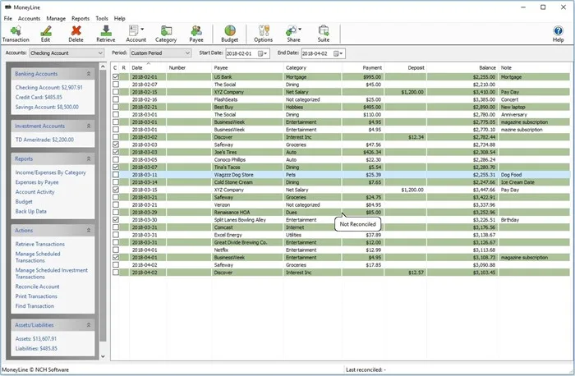Check cleared box for FlashSeats row
The width and height of the screenshot is (575, 376).
click(x=116, y=99)
